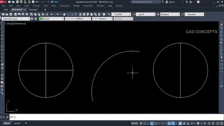This screenshot has height=126, width=224.
Task: Click the Zoom Window icon
Action: pos(72,14)
